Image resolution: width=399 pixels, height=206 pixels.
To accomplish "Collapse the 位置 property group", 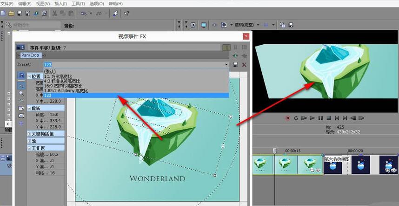I will (x=30, y=76).
